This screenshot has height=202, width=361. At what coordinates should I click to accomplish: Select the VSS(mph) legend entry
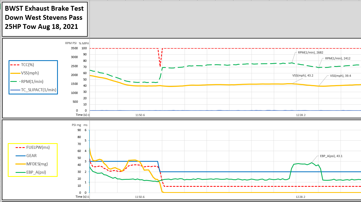32,73
